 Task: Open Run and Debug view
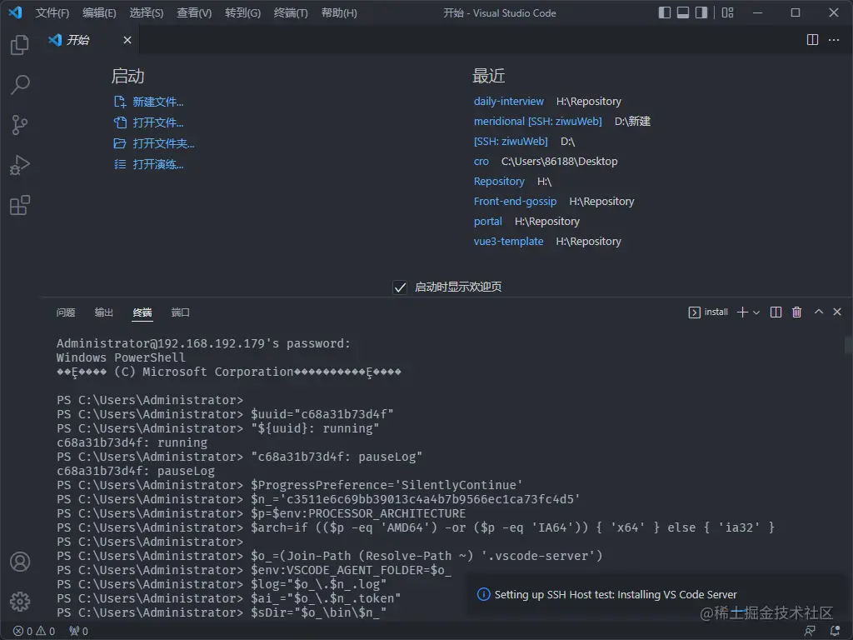pyautogui.click(x=20, y=165)
